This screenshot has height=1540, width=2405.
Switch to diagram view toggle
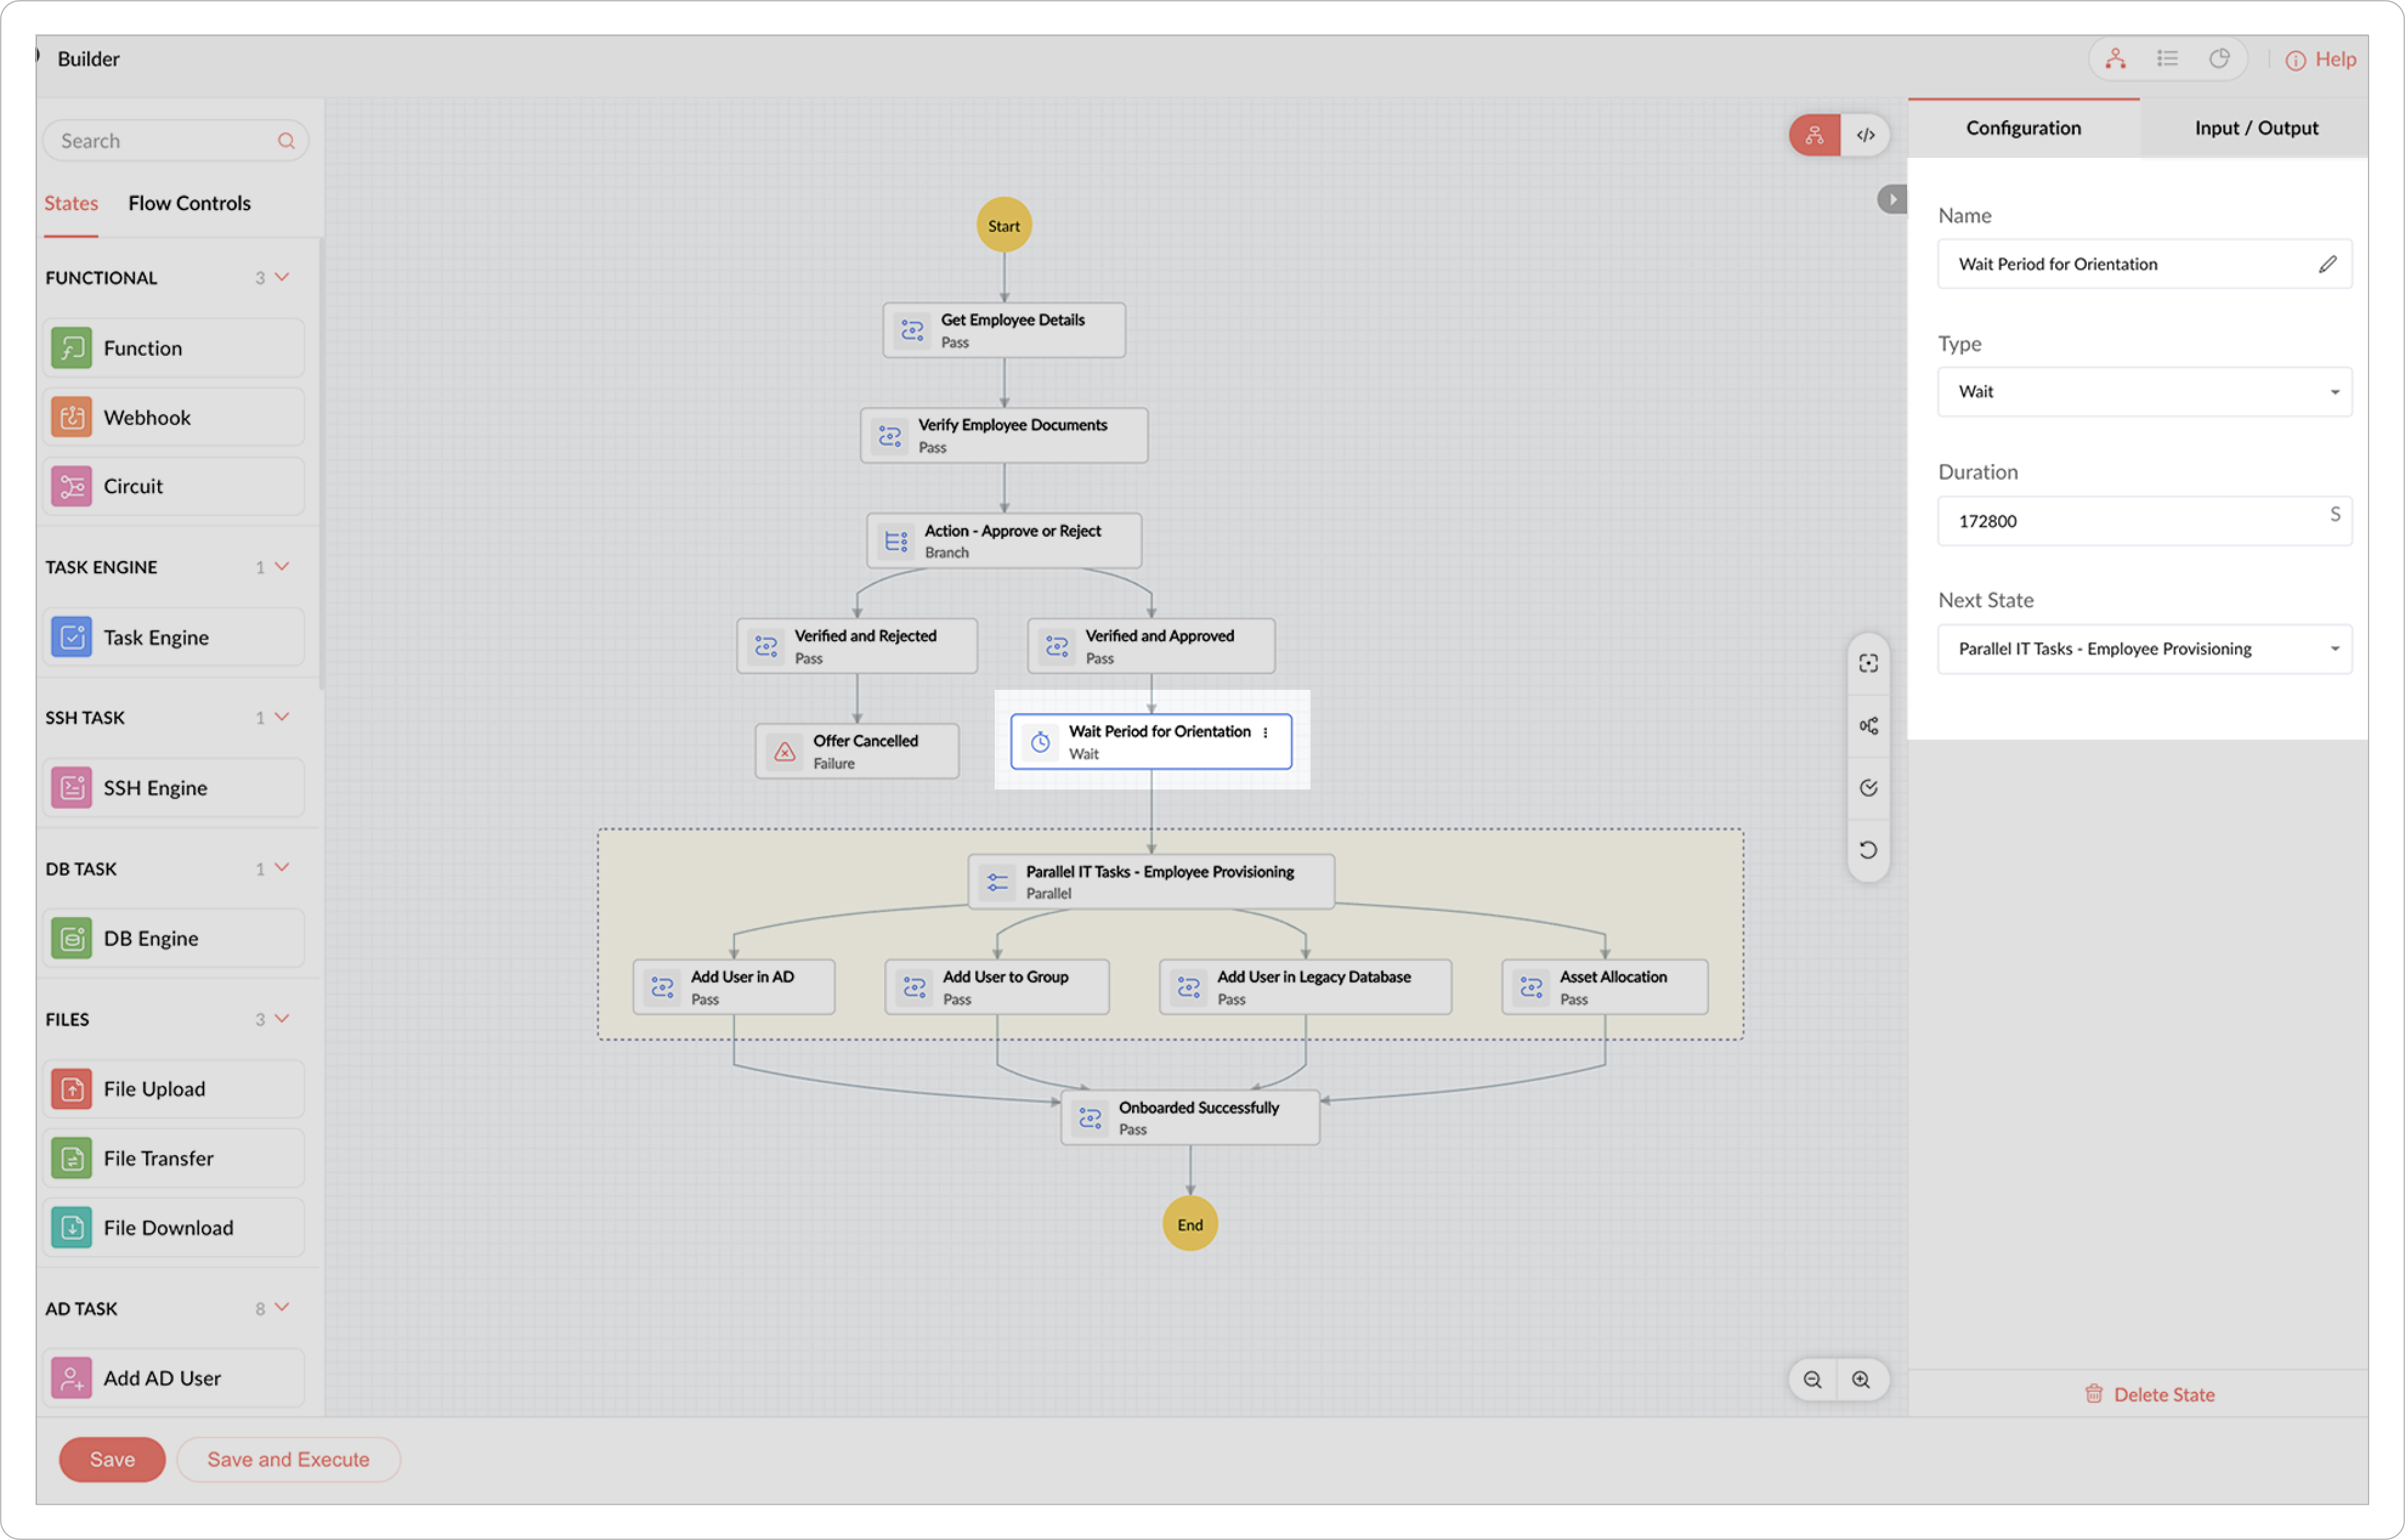(1814, 135)
